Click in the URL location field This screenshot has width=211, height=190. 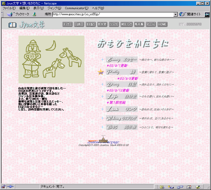tap(113, 14)
